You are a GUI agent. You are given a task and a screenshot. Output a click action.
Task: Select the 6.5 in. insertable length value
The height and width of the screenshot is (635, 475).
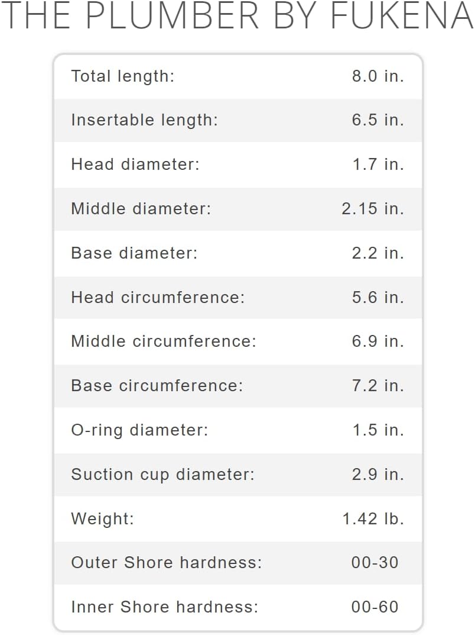point(378,120)
